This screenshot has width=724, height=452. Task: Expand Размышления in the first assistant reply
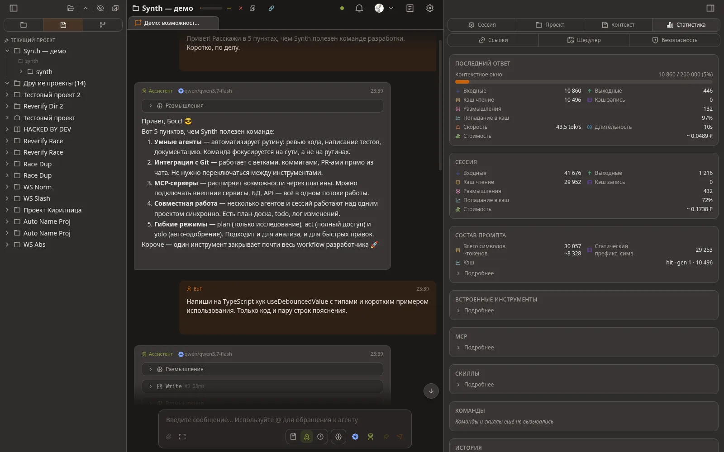tap(262, 106)
